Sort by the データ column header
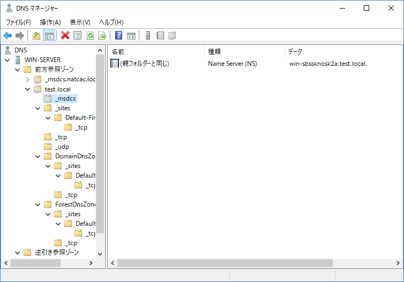This screenshot has width=404, height=282. tap(343, 52)
